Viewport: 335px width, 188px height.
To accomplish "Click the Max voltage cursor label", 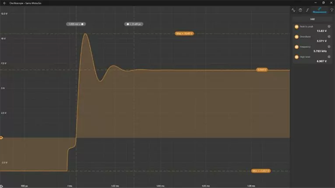I will pyautogui.click(x=184, y=33).
